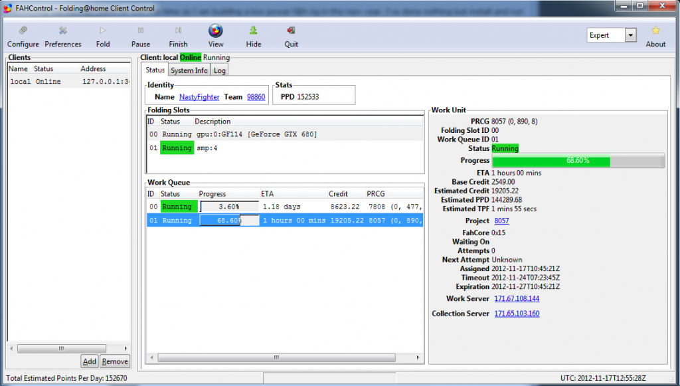Click Total Estimated Points Per Day text

coord(66,378)
